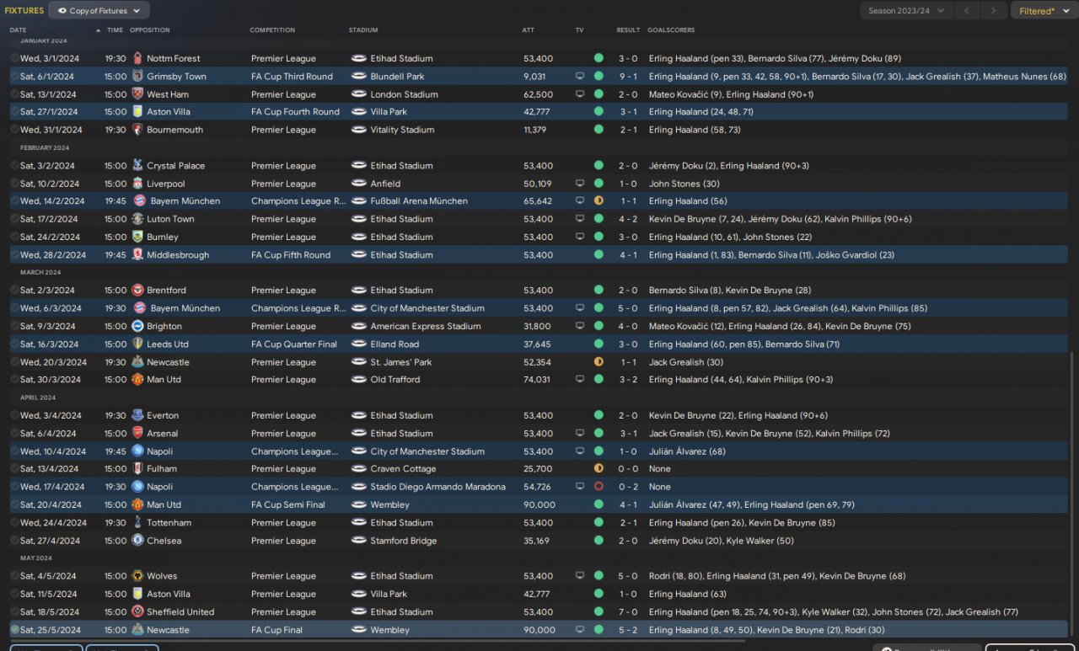Image resolution: width=1079 pixels, height=651 pixels.
Task: Sort by the OPPOSITION column header
Action: tap(150, 30)
